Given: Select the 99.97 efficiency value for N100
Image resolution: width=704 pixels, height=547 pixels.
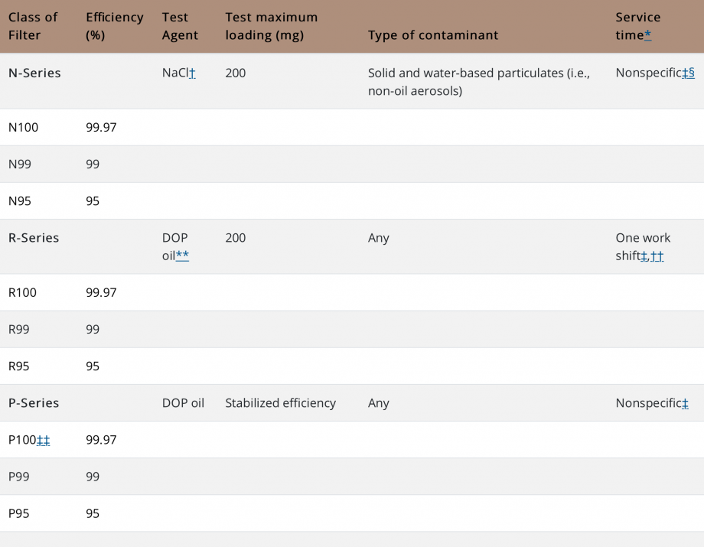Looking at the screenshot, I should (x=101, y=128).
